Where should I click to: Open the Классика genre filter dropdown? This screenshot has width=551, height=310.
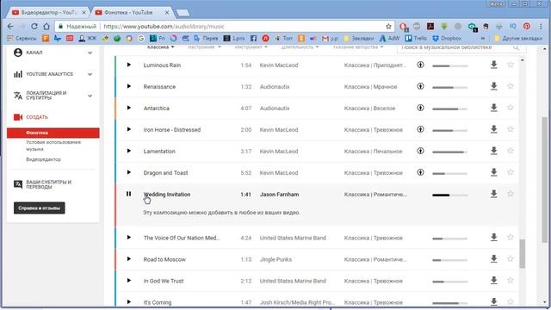tap(160, 47)
